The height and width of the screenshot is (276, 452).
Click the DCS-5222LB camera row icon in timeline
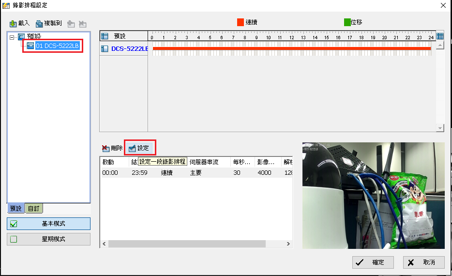click(x=105, y=48)
